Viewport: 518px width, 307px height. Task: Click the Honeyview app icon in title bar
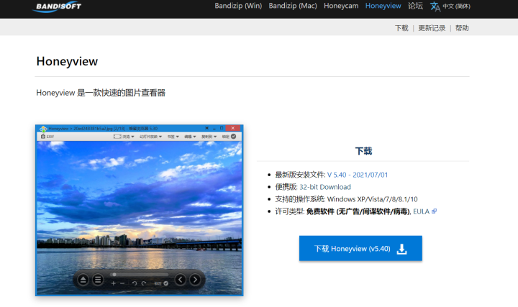click(43, 129)
